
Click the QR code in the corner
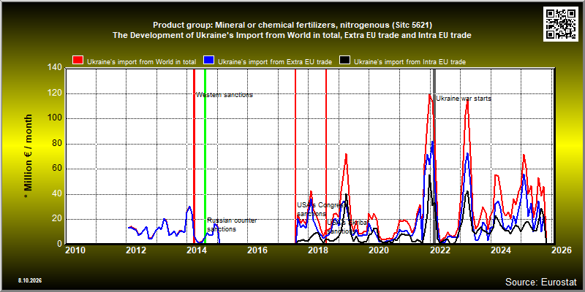pyautogui.click(x=562, y=23)
